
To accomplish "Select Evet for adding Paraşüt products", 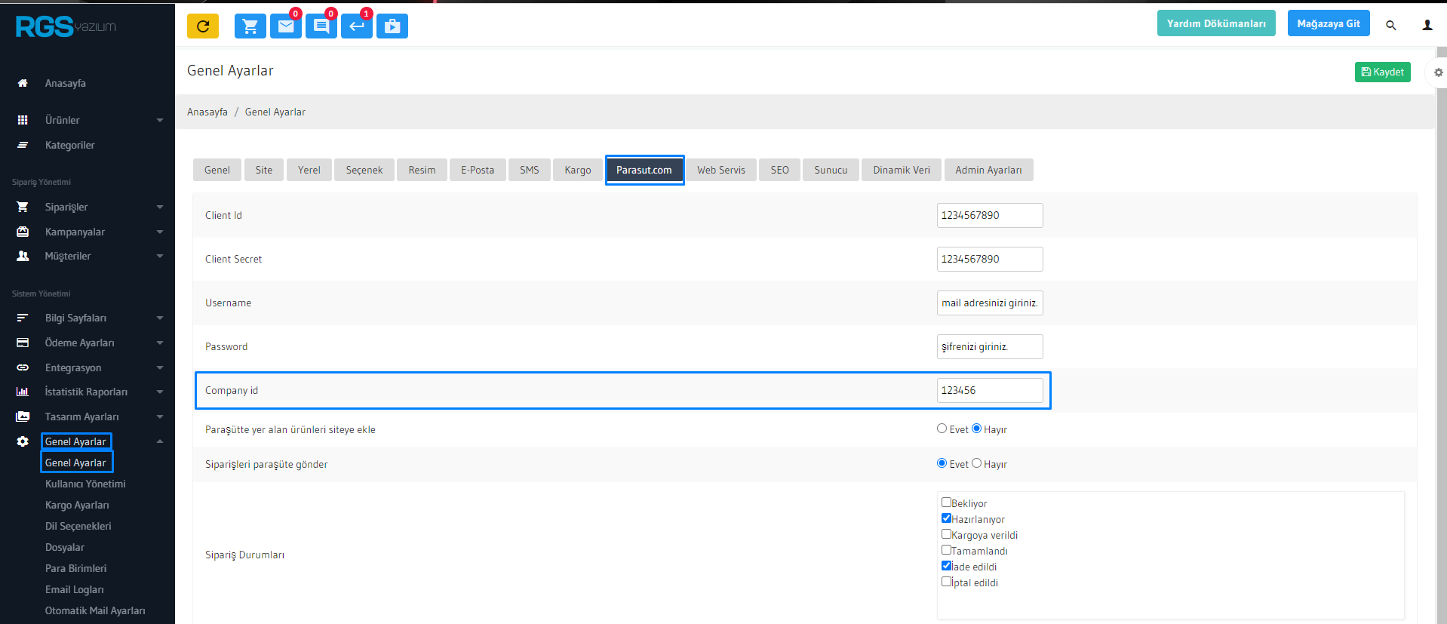I will pos(942,429).
